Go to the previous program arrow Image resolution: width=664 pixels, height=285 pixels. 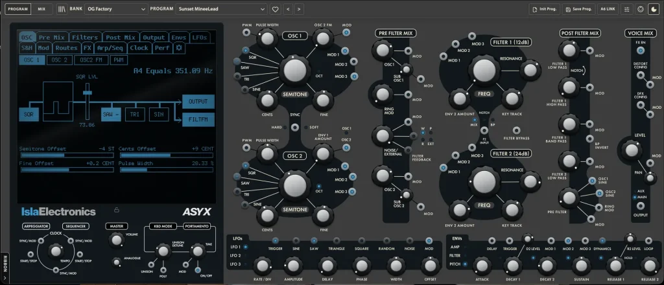point(287,9)
